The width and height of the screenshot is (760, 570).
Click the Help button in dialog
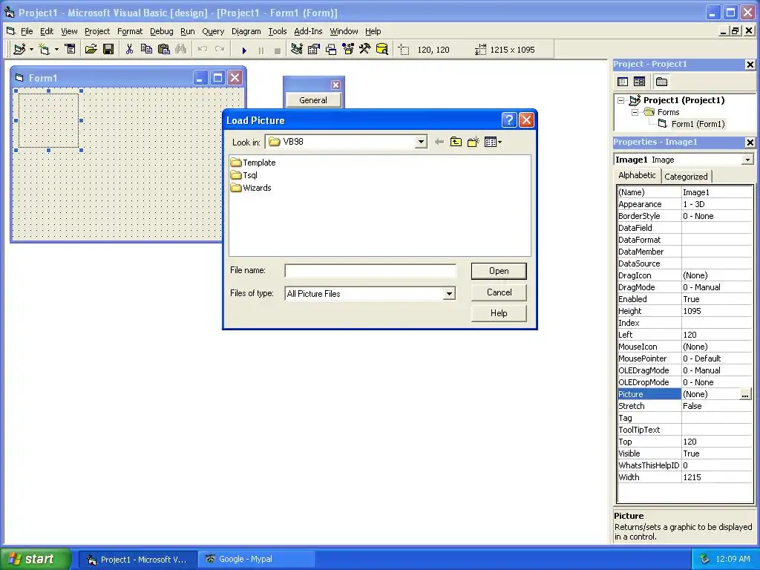499,313
